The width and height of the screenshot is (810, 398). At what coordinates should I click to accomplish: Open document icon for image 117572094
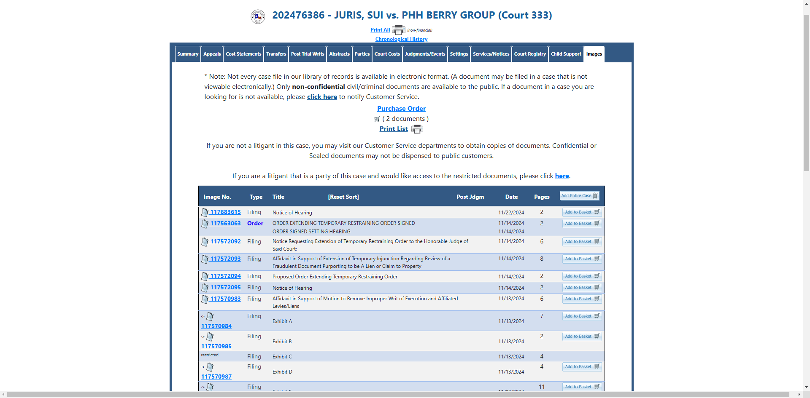point(205,276)
